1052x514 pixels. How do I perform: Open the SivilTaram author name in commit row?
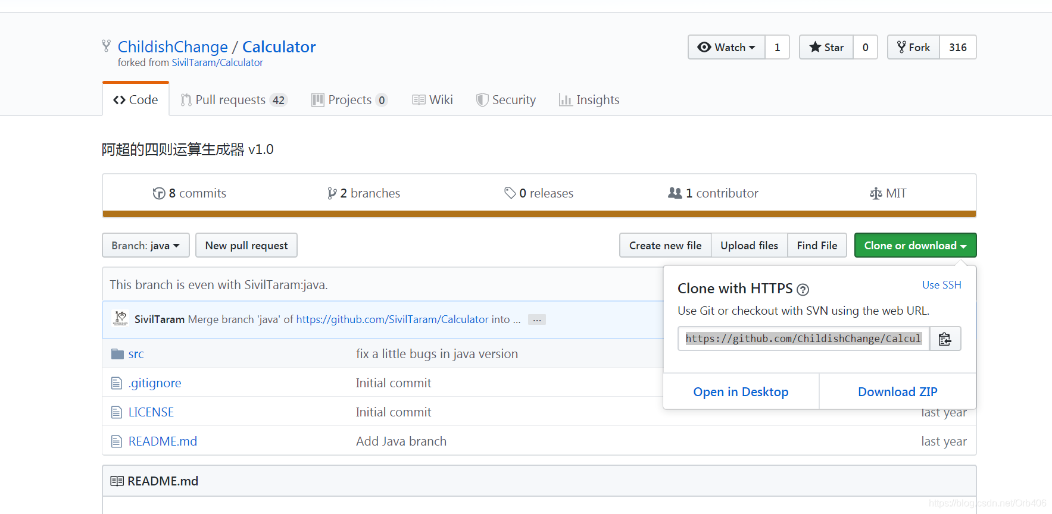point(160,319)
